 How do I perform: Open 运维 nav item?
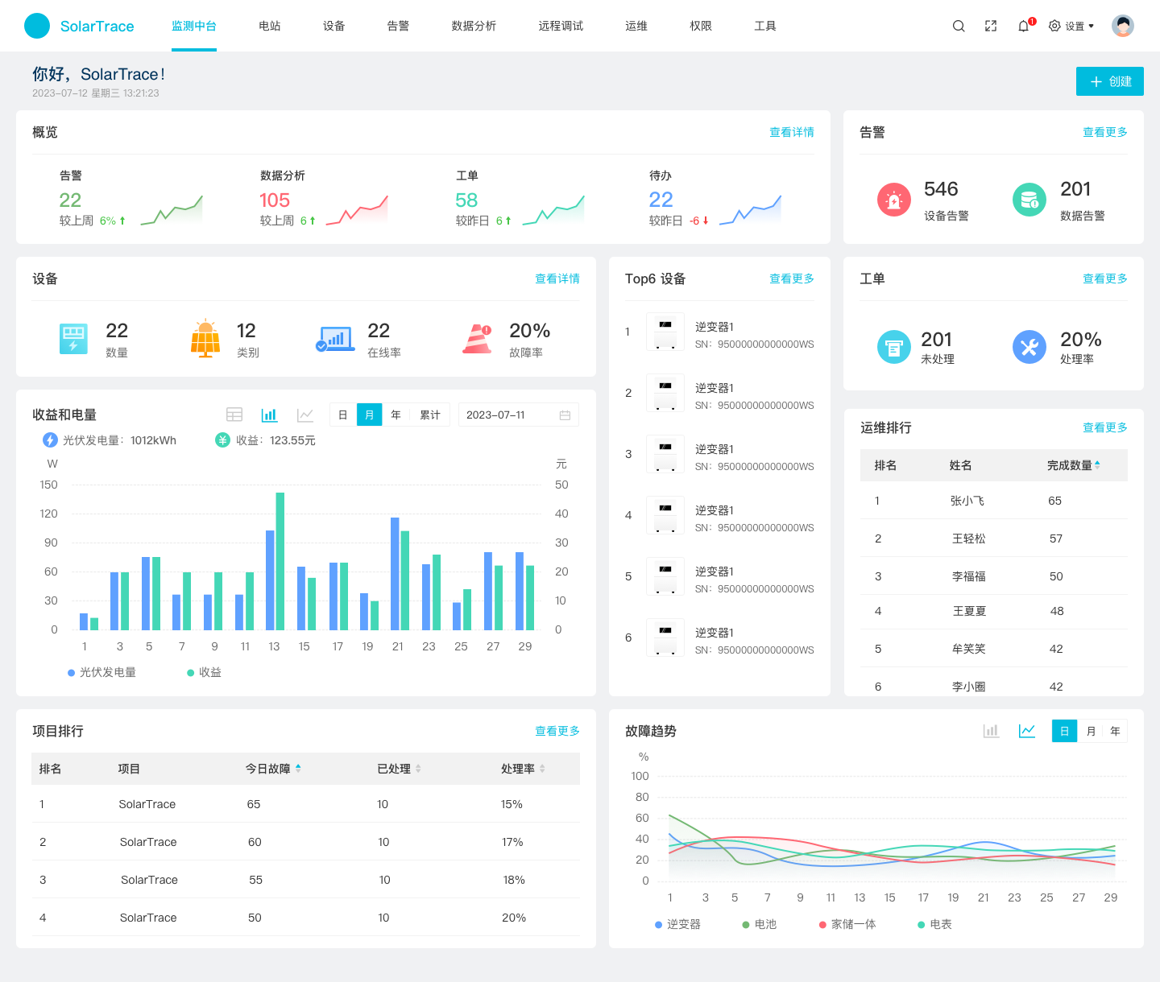point(636,26)
